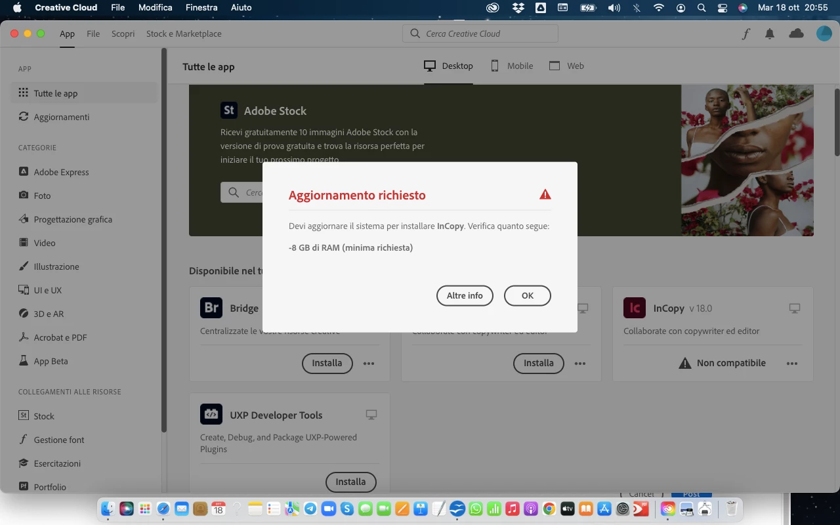840x525 pixels.
Task: Select the Progettazione grafica category icon
Action: click(x=24, y=219)
